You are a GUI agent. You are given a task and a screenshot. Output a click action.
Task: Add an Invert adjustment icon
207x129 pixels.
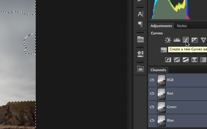click(x=168, y=60)
